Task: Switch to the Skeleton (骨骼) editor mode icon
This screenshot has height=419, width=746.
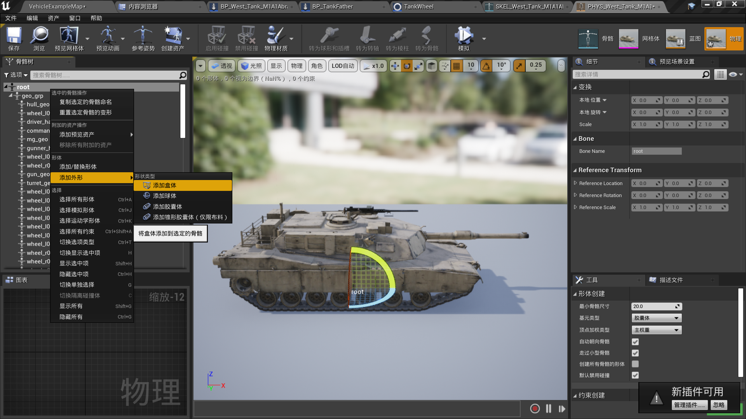Action: coord(588,38)
